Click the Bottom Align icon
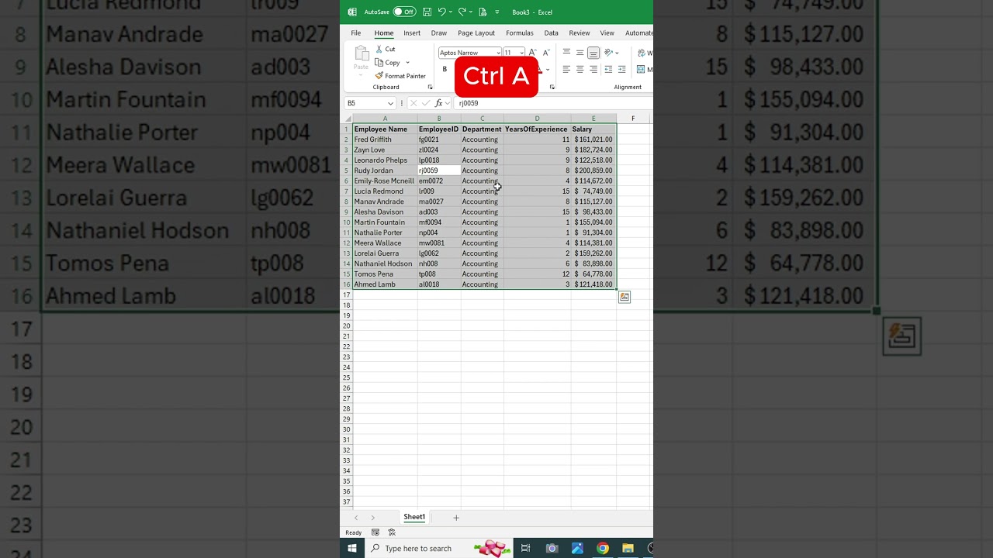 [x=593, y=53]
